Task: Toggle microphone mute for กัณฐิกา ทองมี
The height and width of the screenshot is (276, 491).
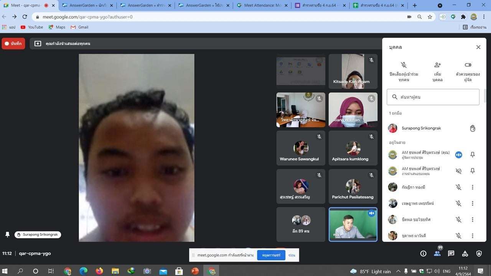Action: point(458,187)
